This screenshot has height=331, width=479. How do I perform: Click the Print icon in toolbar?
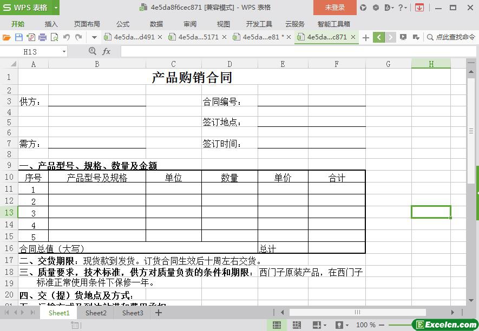[x=42, y=37]
